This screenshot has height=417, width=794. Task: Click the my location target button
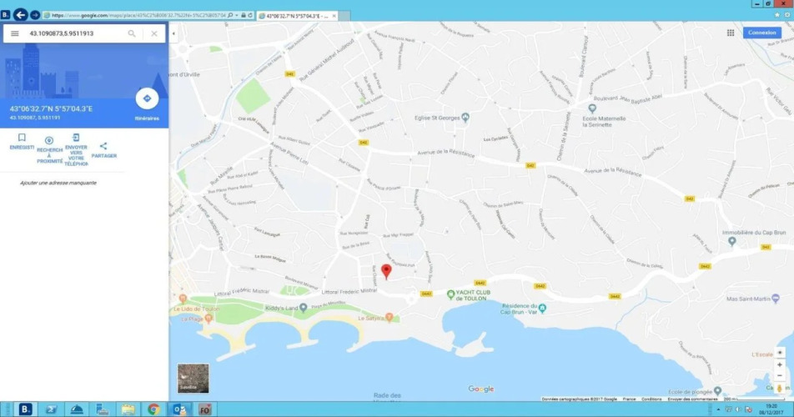coord(780,352)
